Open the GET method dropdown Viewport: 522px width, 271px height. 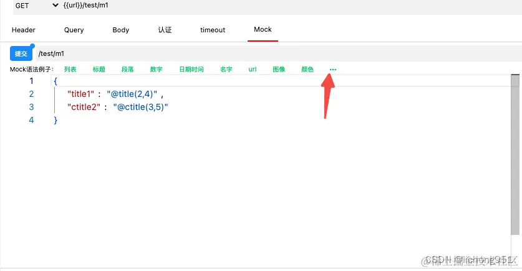pos(37,6)
